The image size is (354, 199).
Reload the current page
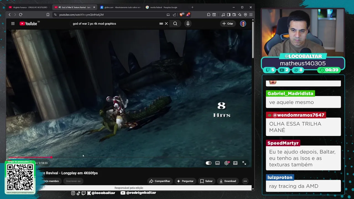click(20, 15)
